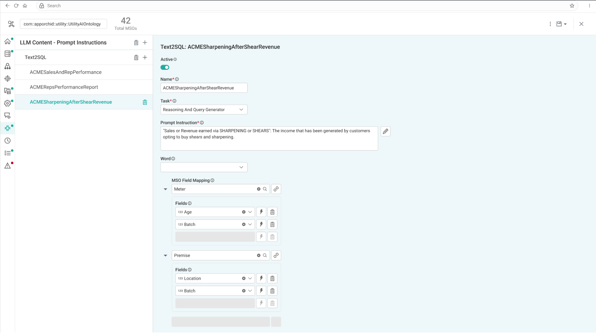Open the save options menu in header
This screenshot has width=596, height=333.
561,24
